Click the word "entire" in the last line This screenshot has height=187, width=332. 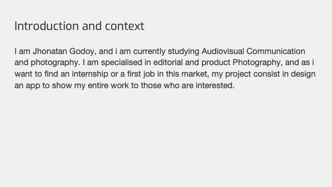(x=98, y=85)
